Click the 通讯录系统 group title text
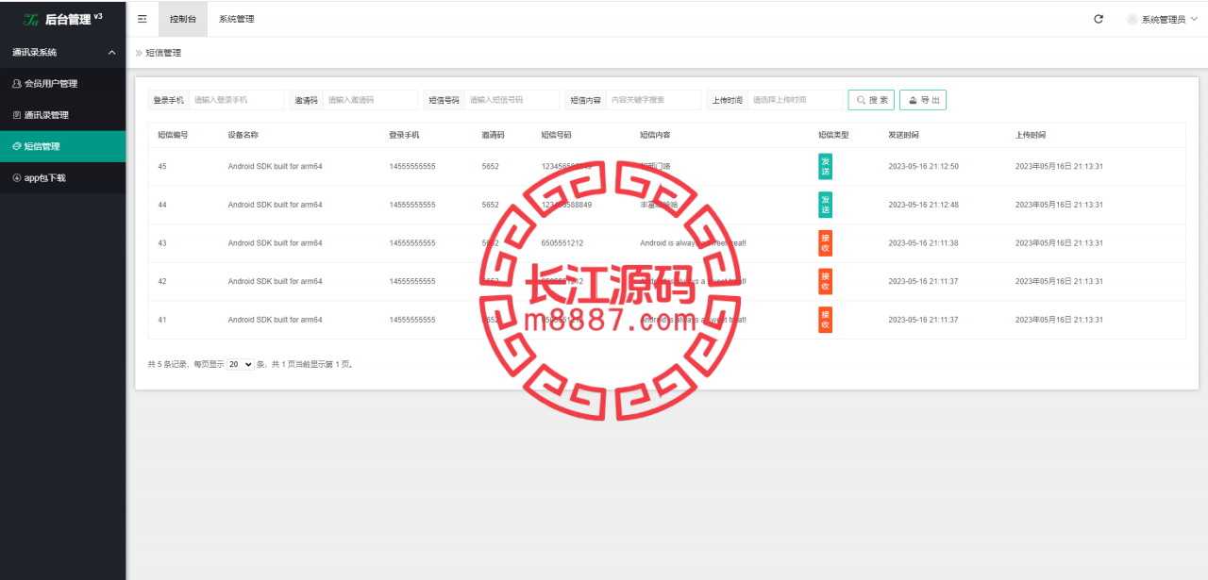The image size is (1208, 580). 34,52
